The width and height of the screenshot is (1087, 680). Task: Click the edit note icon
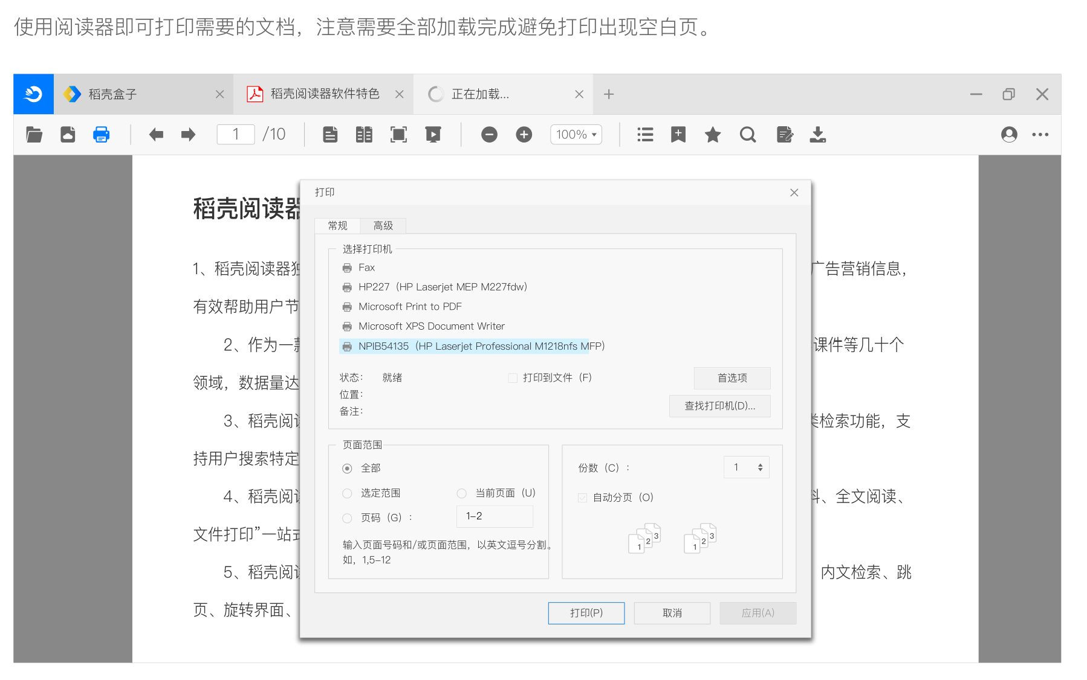pyautogui.click(x=785, y=134)
